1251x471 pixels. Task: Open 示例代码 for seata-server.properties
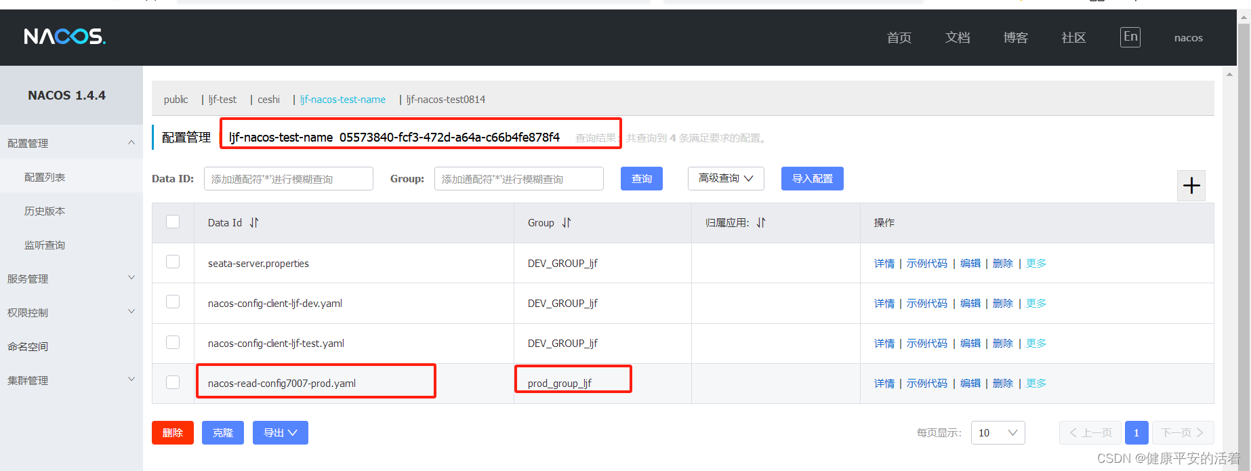(927, 263)
